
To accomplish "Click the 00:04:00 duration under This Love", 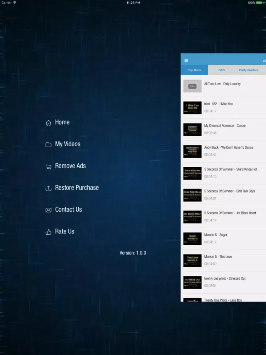I will click(210, 264).
